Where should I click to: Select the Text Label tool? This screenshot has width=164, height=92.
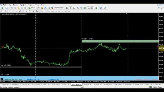(x=30, y=11)
